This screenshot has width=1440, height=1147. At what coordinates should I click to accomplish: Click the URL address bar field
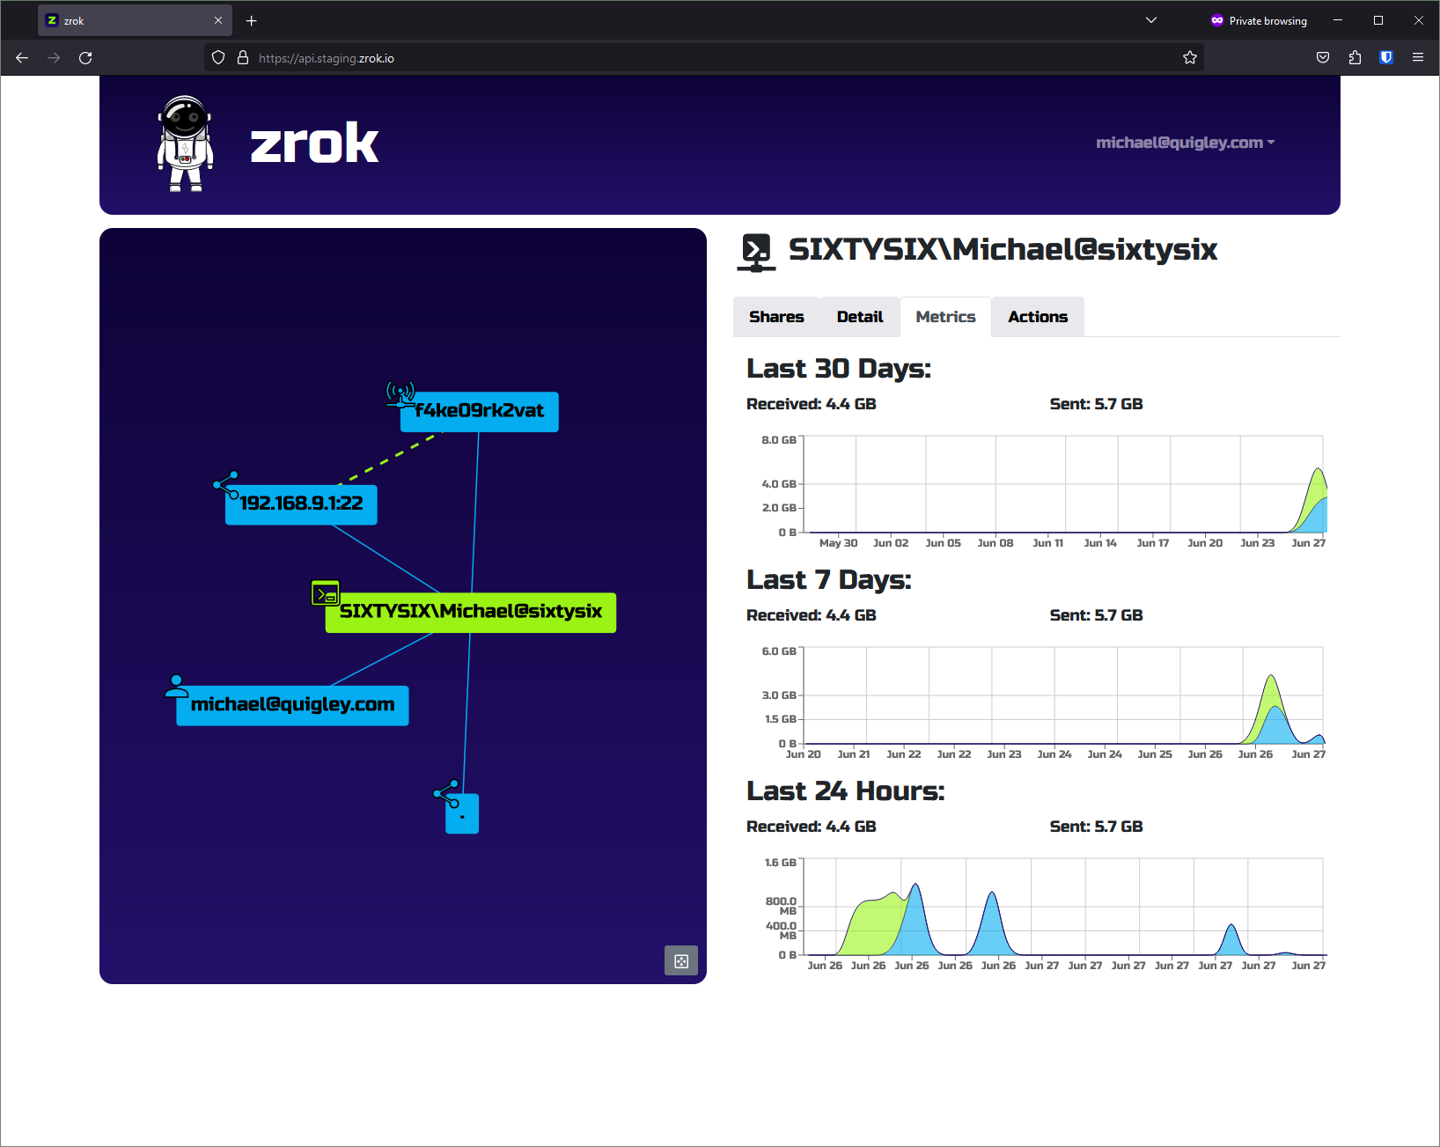click(704, 58)
